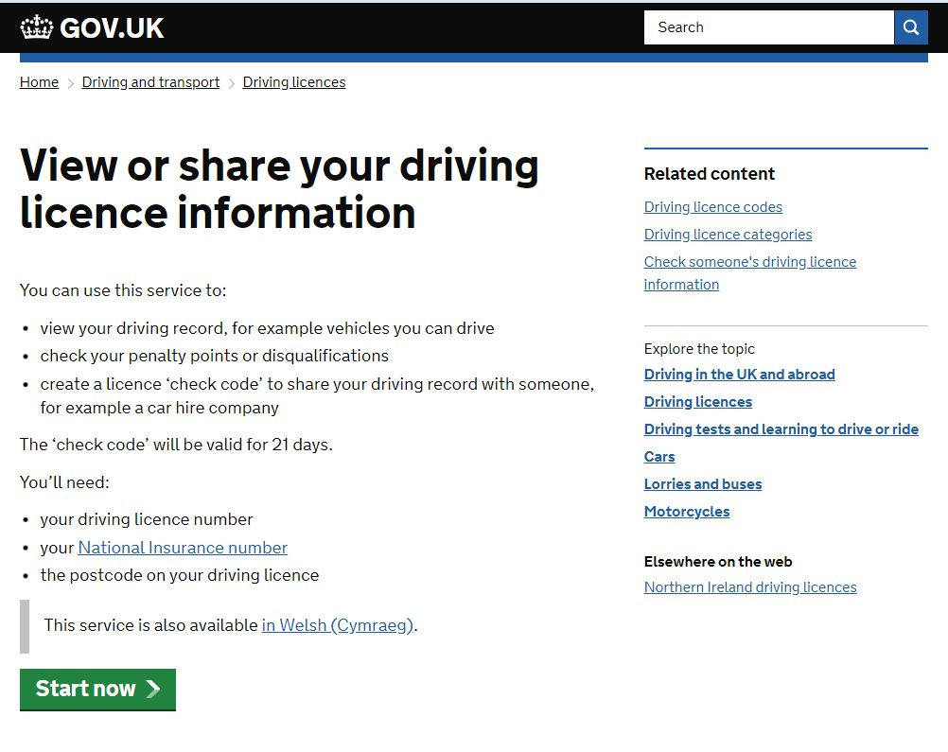
Task: Open the Cars topic link
Action: point(658,456)
